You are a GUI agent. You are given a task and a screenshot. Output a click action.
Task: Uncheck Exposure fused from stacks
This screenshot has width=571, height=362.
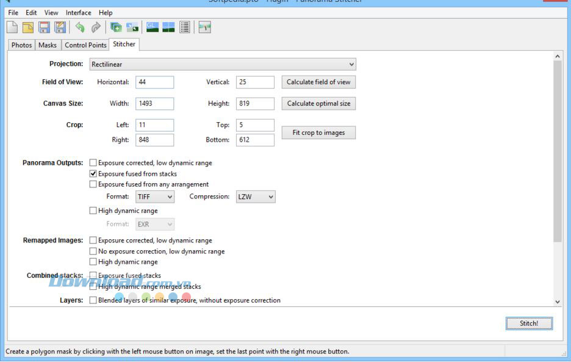click(x=93, y=174)
